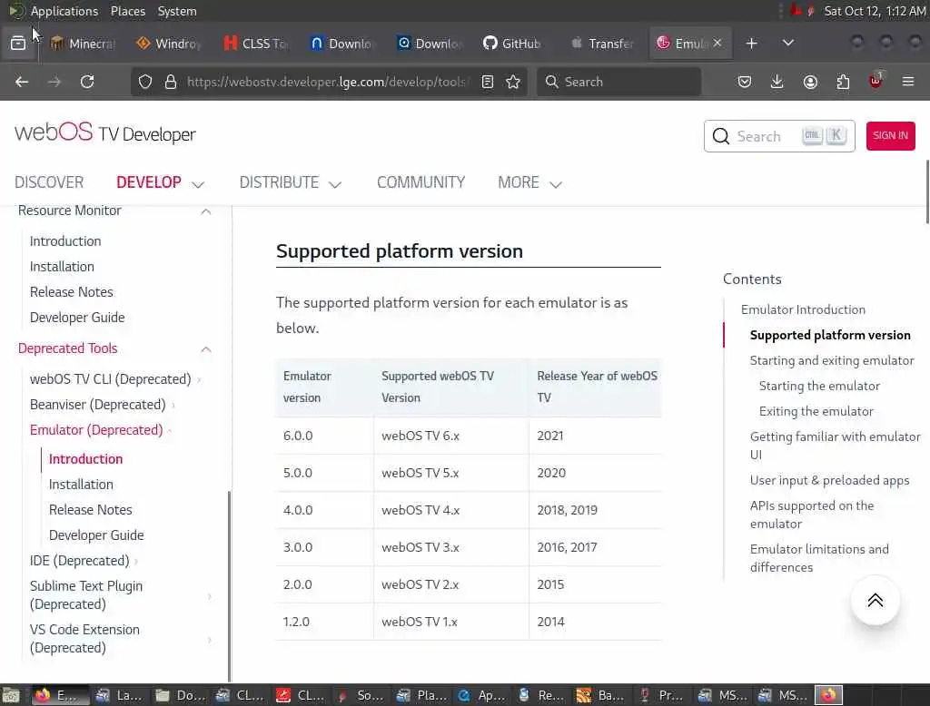Reload the current page
930x706 pixels.
87,82
